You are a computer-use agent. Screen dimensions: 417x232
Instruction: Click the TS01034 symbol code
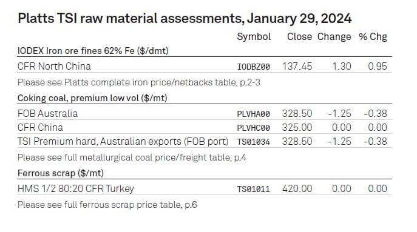click(x=254, y=142)
